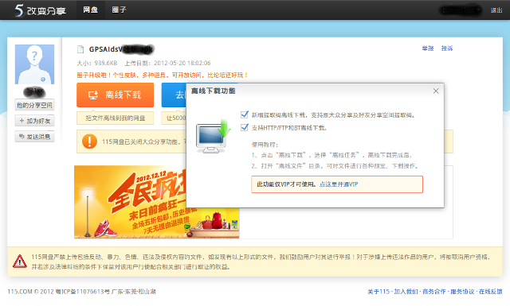
Task: Open the 加入我们 footer link
Action: 406,292
